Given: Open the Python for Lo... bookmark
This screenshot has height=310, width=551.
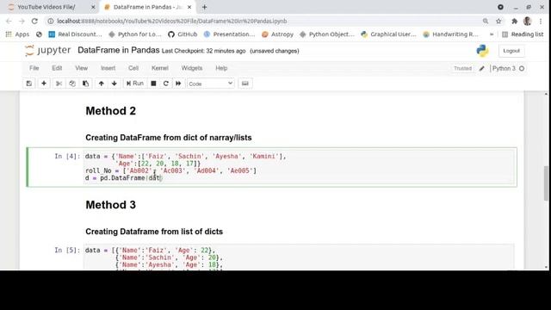Looking at the screenshot, I should [x=135, y=34].
